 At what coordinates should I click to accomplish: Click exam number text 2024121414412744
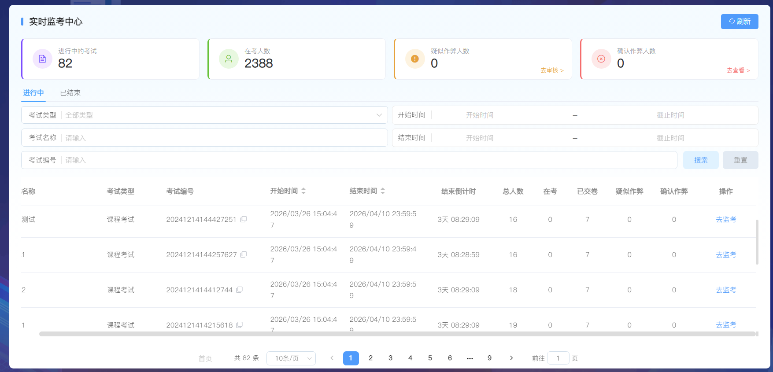coord(200,290)
